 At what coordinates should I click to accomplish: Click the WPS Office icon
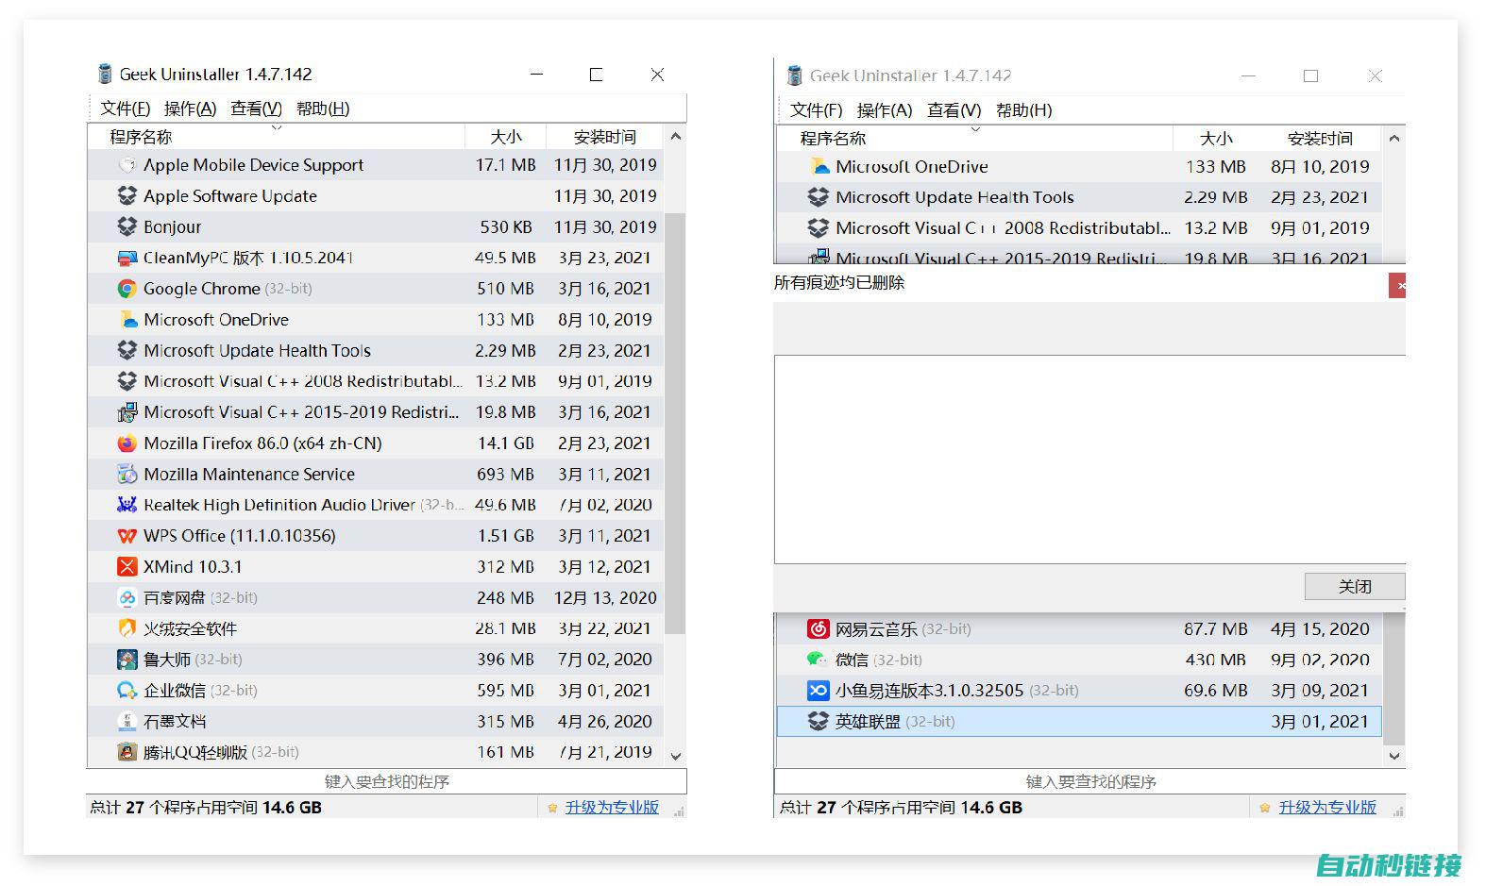[x=127, y=536]
